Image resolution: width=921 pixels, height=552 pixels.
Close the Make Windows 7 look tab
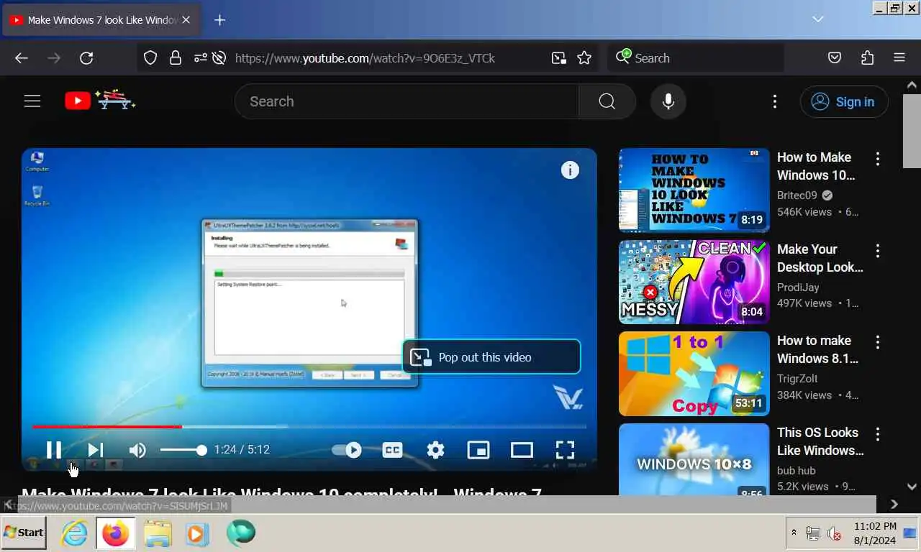186,20
